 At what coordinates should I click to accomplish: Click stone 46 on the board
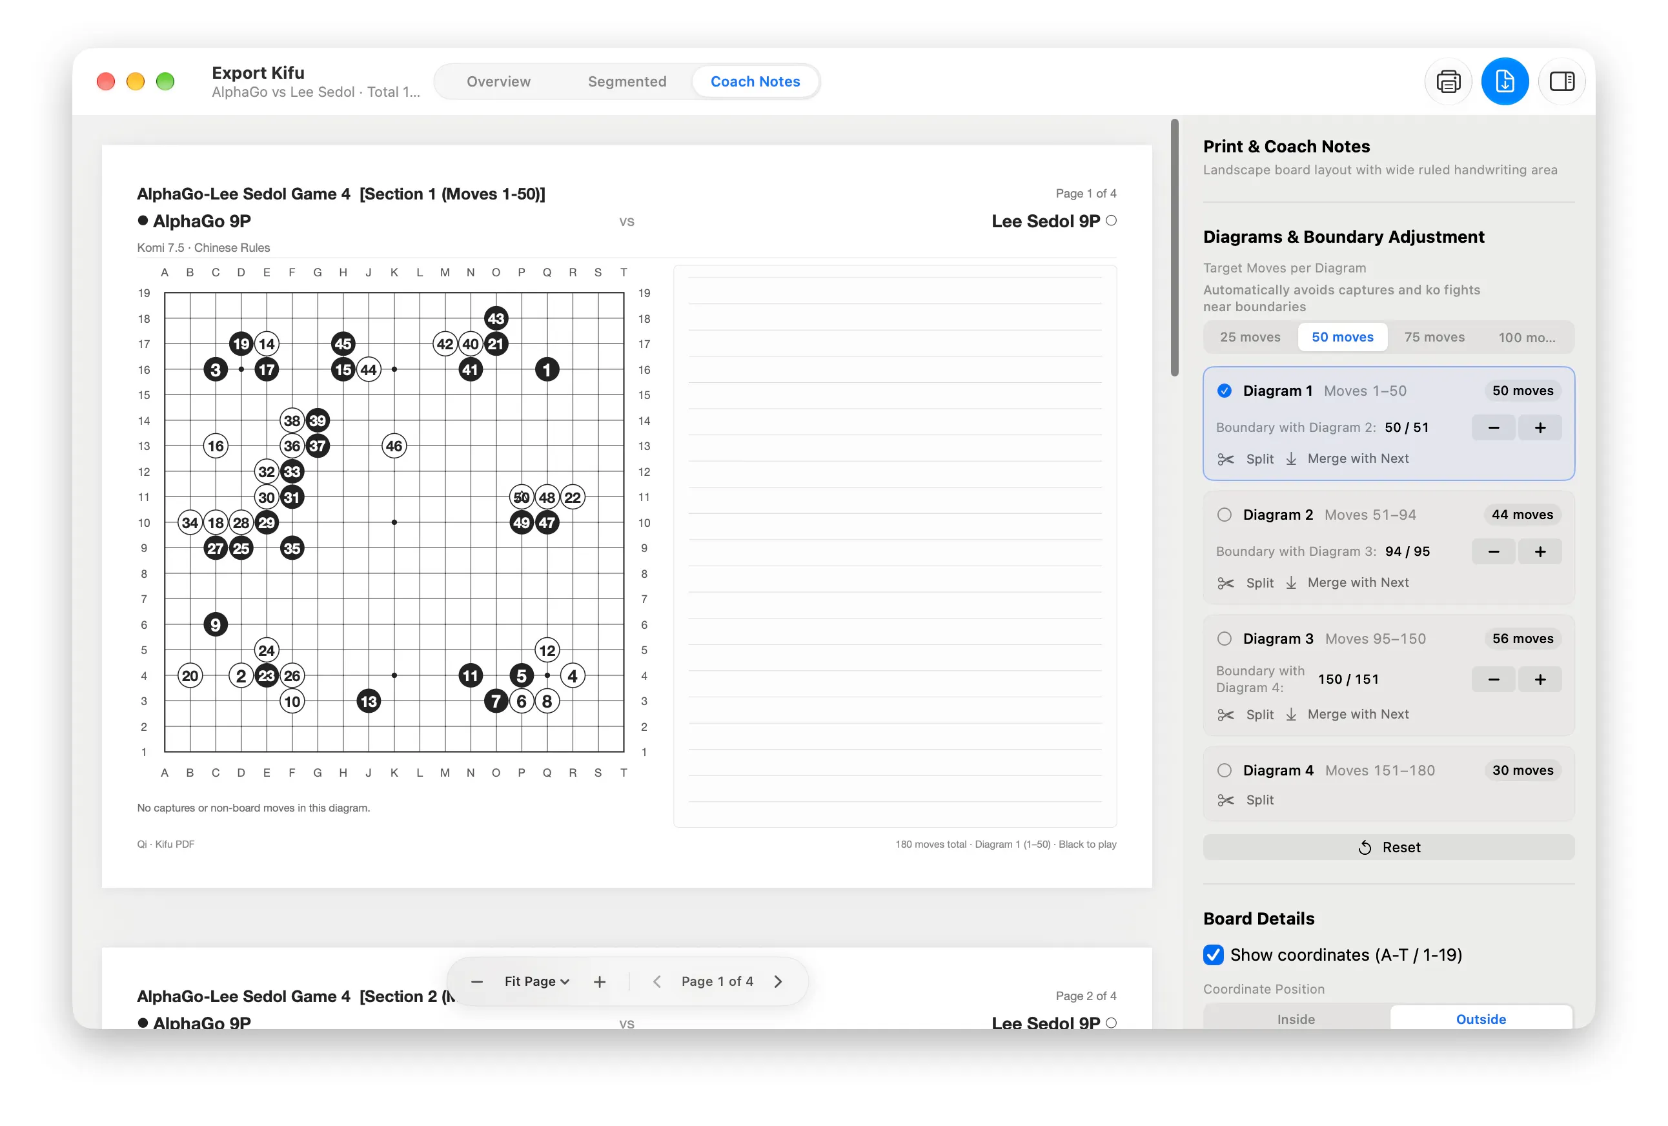point(394,446)
